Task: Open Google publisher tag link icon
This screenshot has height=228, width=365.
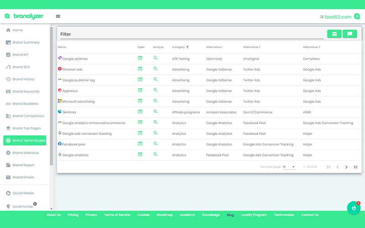Action: point(140,79)
